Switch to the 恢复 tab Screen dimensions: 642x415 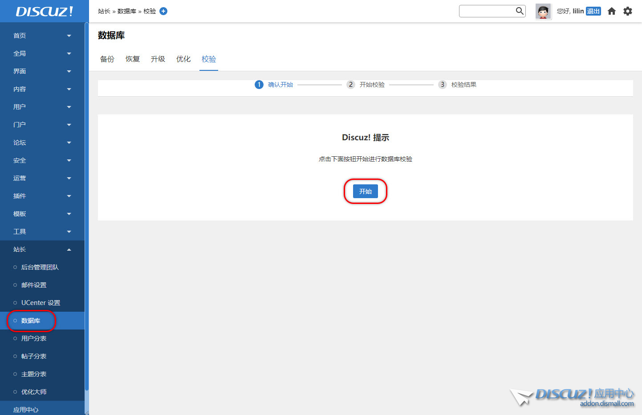(x=133, y=59)
